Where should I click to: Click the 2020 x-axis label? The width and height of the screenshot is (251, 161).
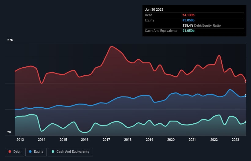coord(171,140)
